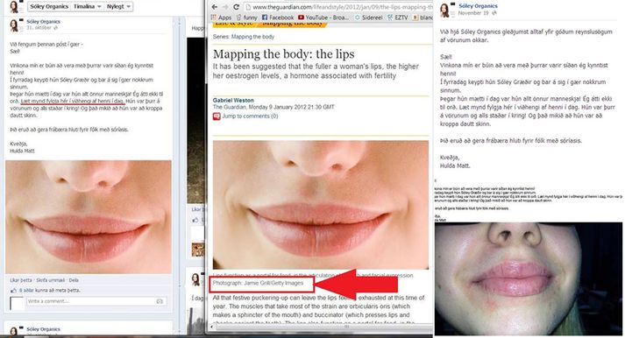Open the 'funny' bookmark folder
The height and width of the screenshot is (338, 625).
246,18
